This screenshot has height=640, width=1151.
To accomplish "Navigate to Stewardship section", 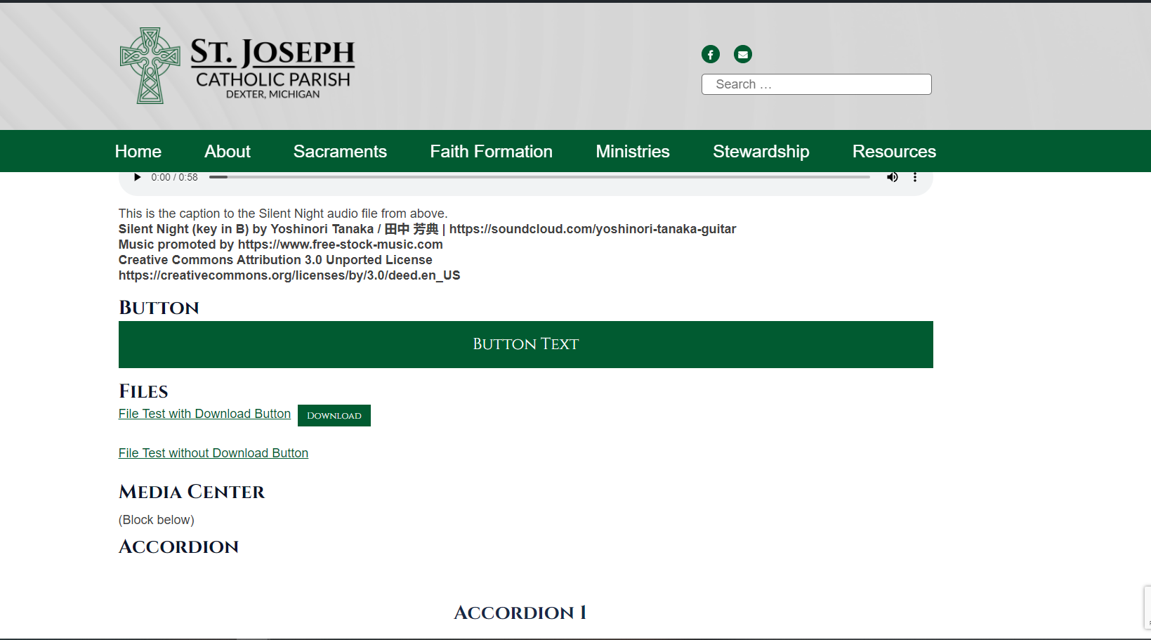I will coord(761,152).
